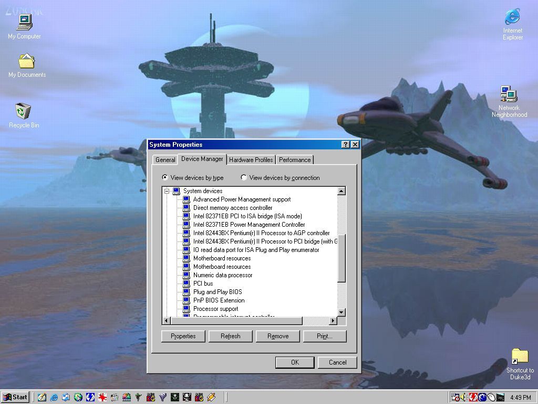Switch to the Performance tab
The width and height of the screenshot is (538, 404).
[295, 160]
